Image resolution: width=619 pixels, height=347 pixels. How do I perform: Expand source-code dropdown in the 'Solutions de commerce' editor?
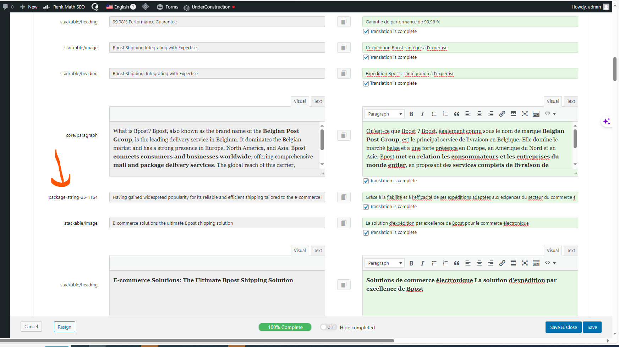tap(550, 263)
